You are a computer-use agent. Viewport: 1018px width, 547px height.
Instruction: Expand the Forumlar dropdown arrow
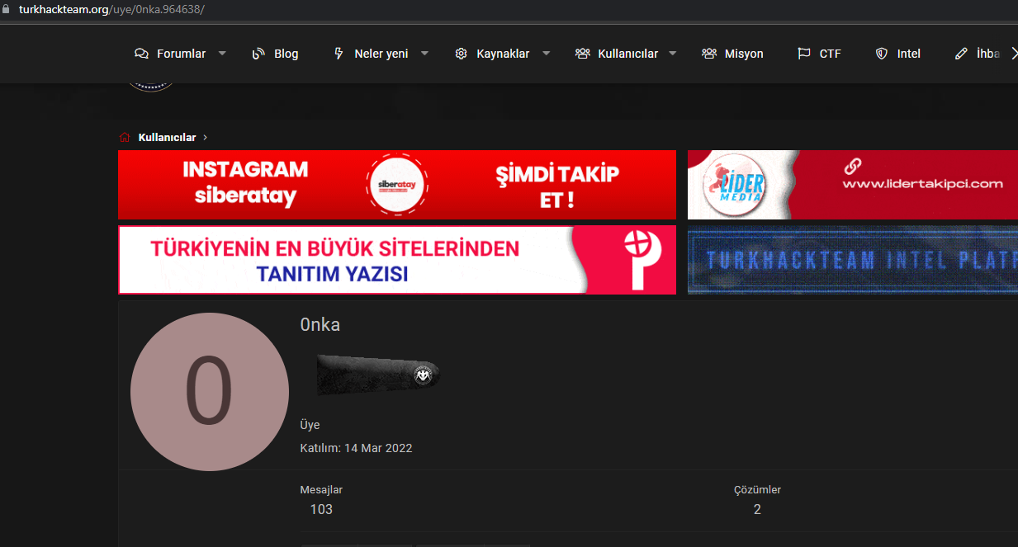pyautogui.click(x=222, y=54)
